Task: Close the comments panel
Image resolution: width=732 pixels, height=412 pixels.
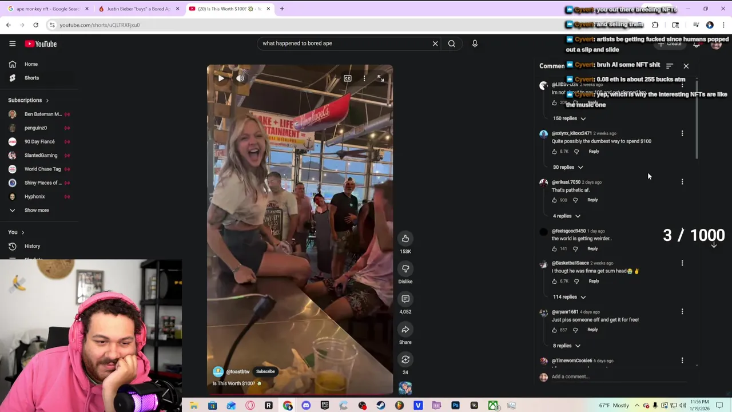Action: 686,66
